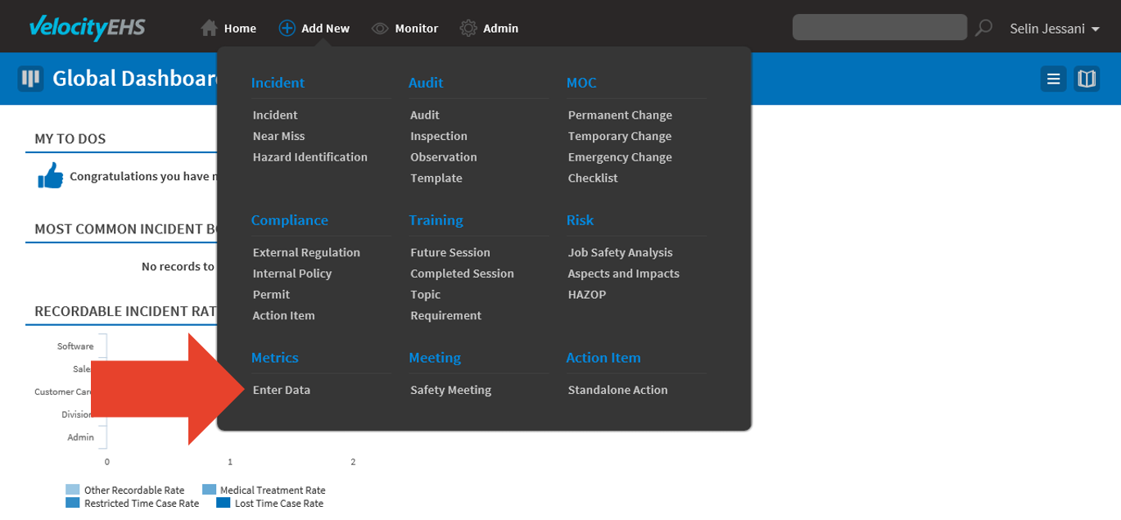Open the hamburger list menu icon
Screen dimensions: 1121x520
coord(1054,79)
